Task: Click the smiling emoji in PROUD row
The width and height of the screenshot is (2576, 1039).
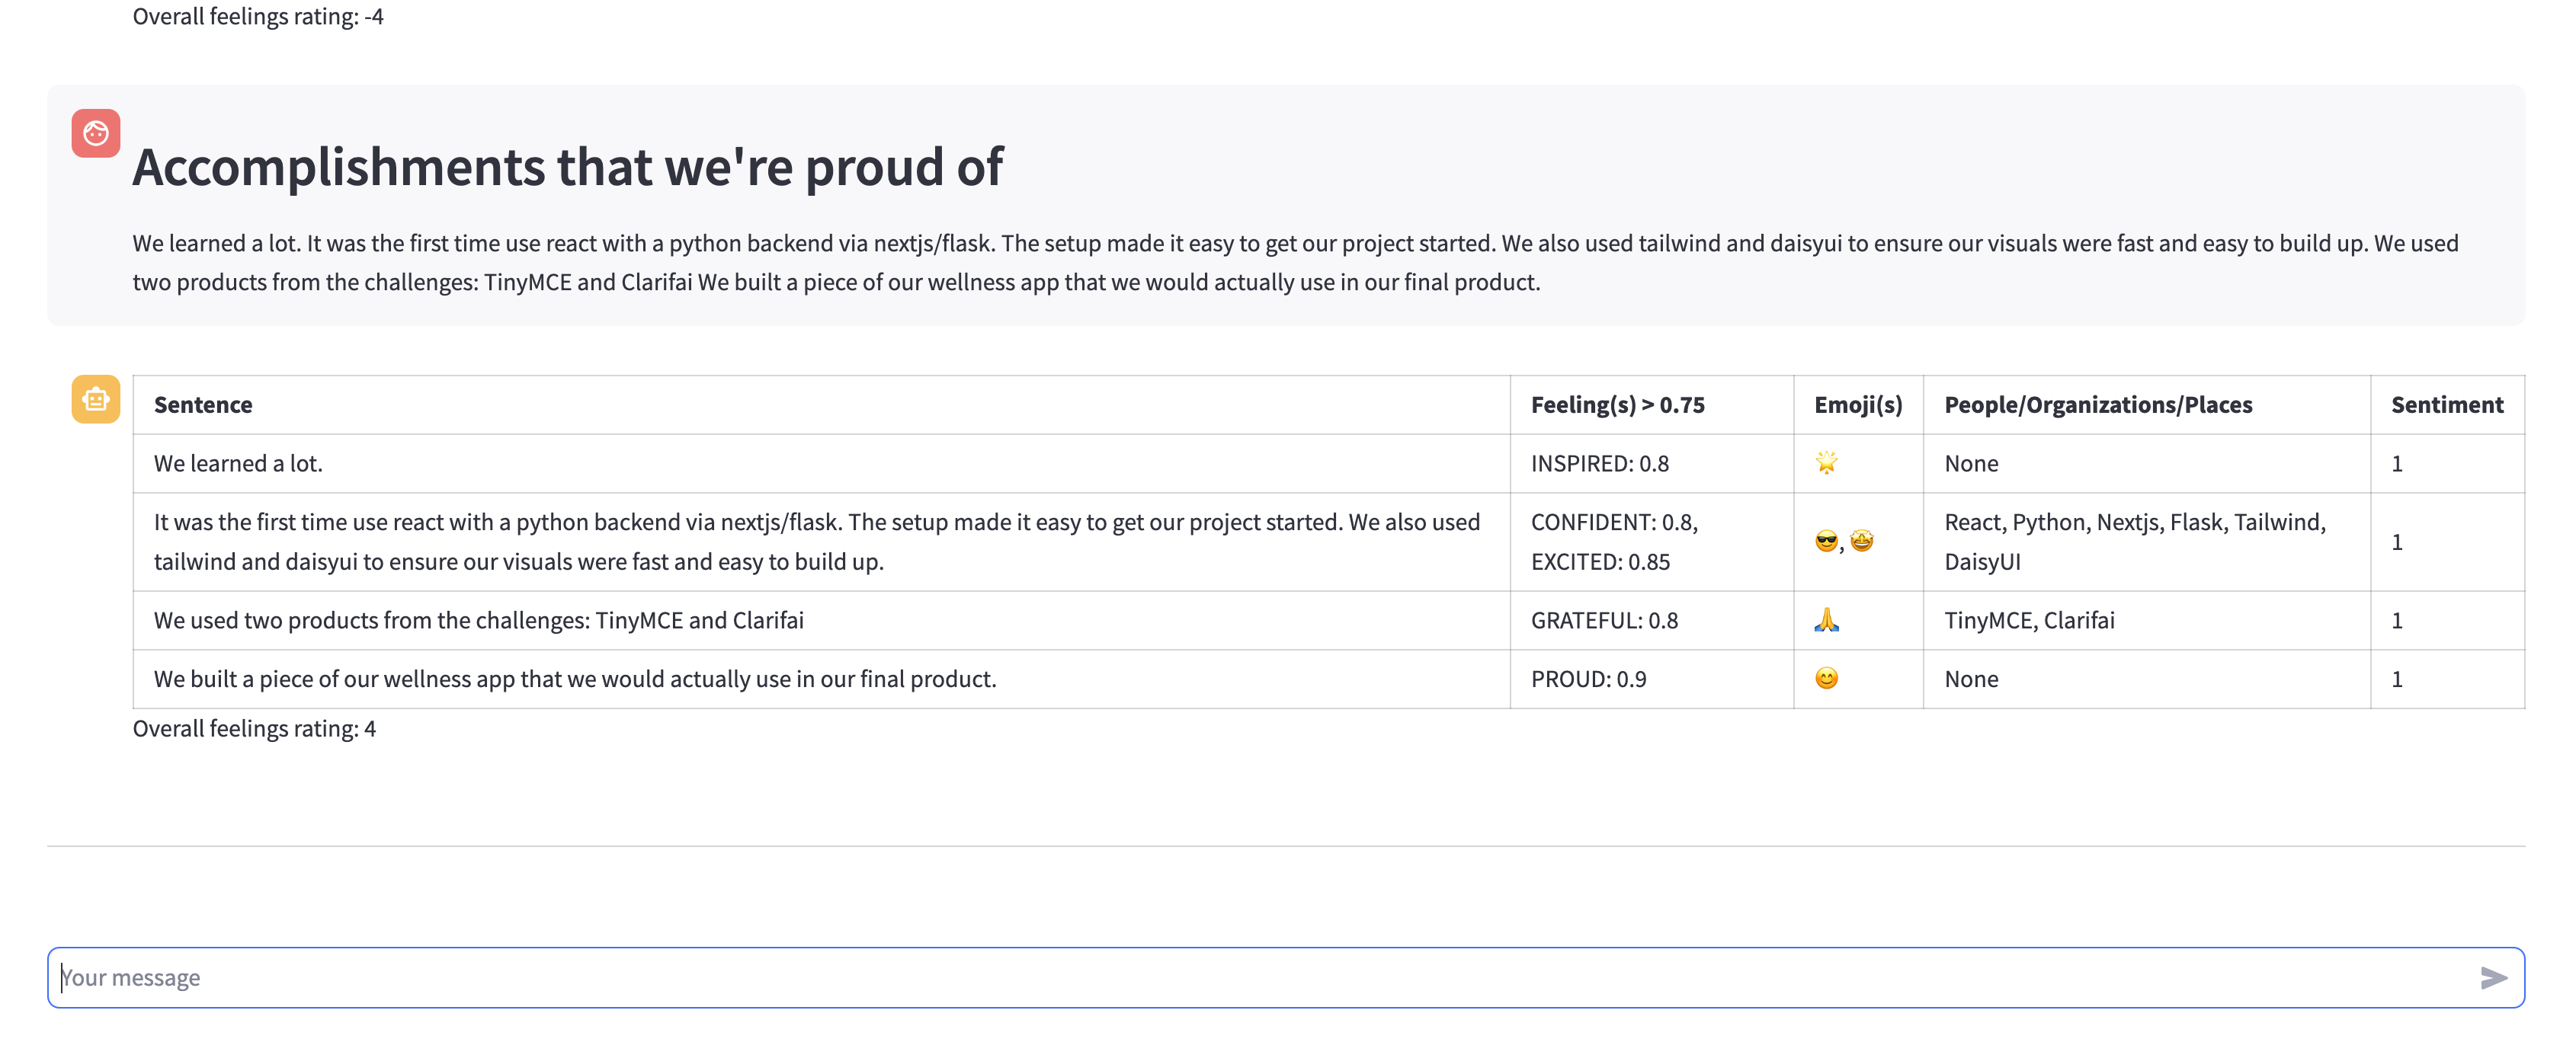Action: (1826, 679)
